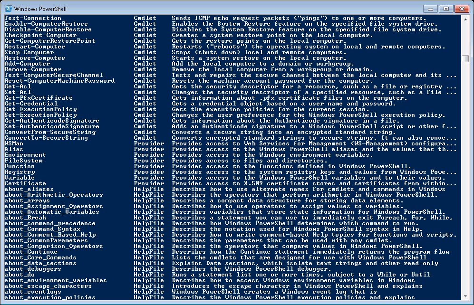Click the about_Core_Commands help topic
This screenshot has height=305, width=474.
(x=40, y=257)
